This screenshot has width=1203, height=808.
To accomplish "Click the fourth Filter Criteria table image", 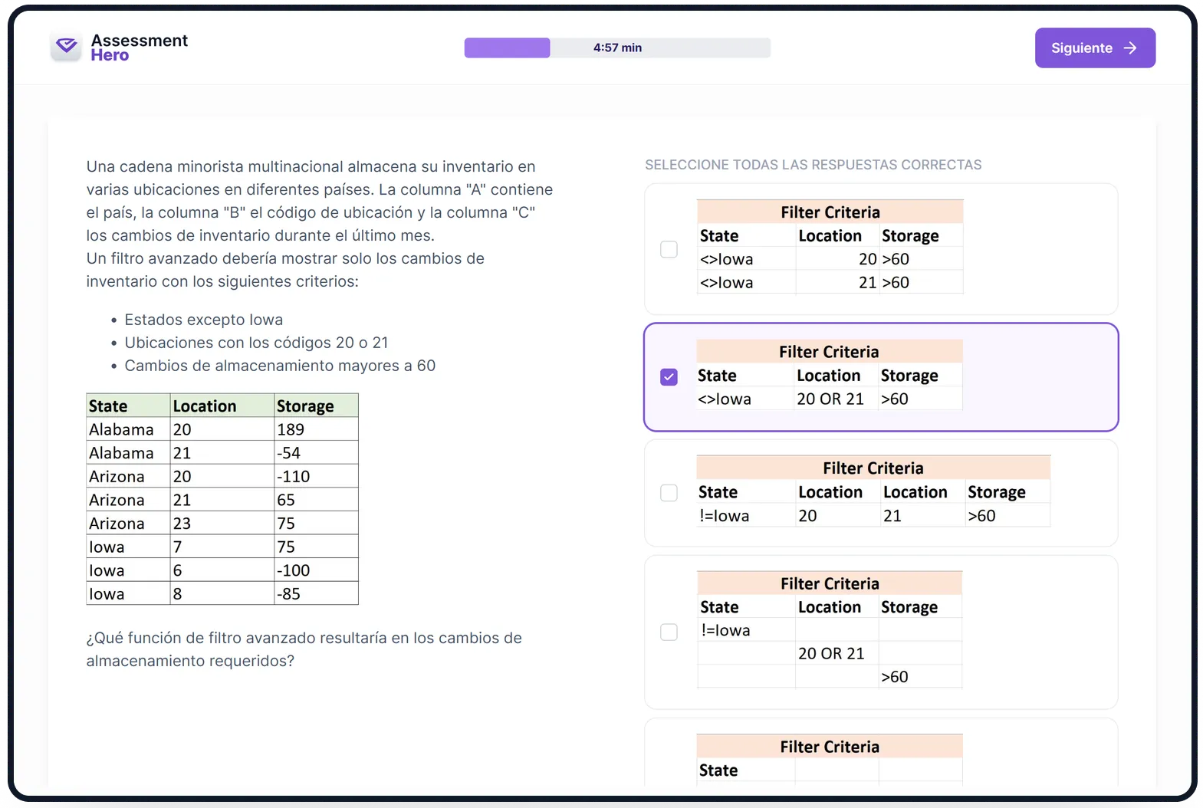I will [829, 629].
